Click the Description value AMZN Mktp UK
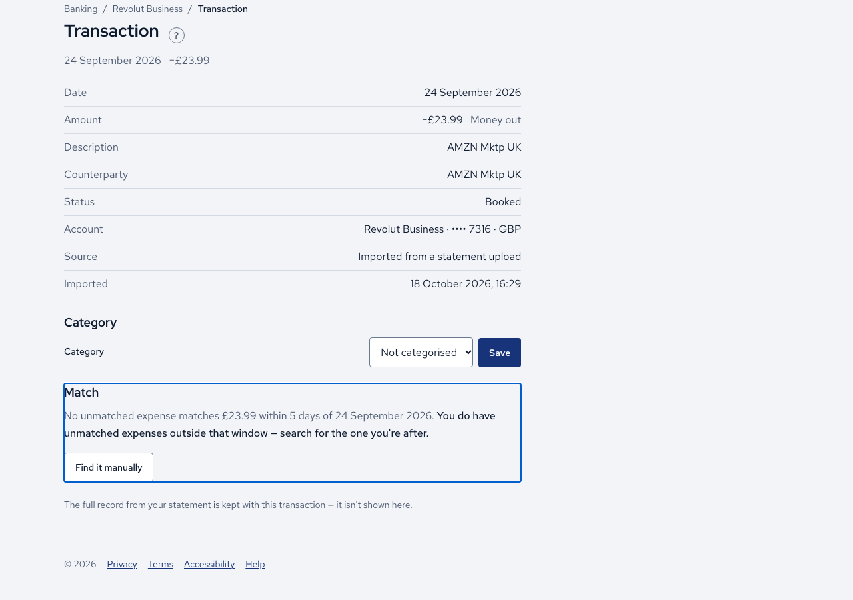The width and height of the screenshot is (853, 600). point(484,147)
